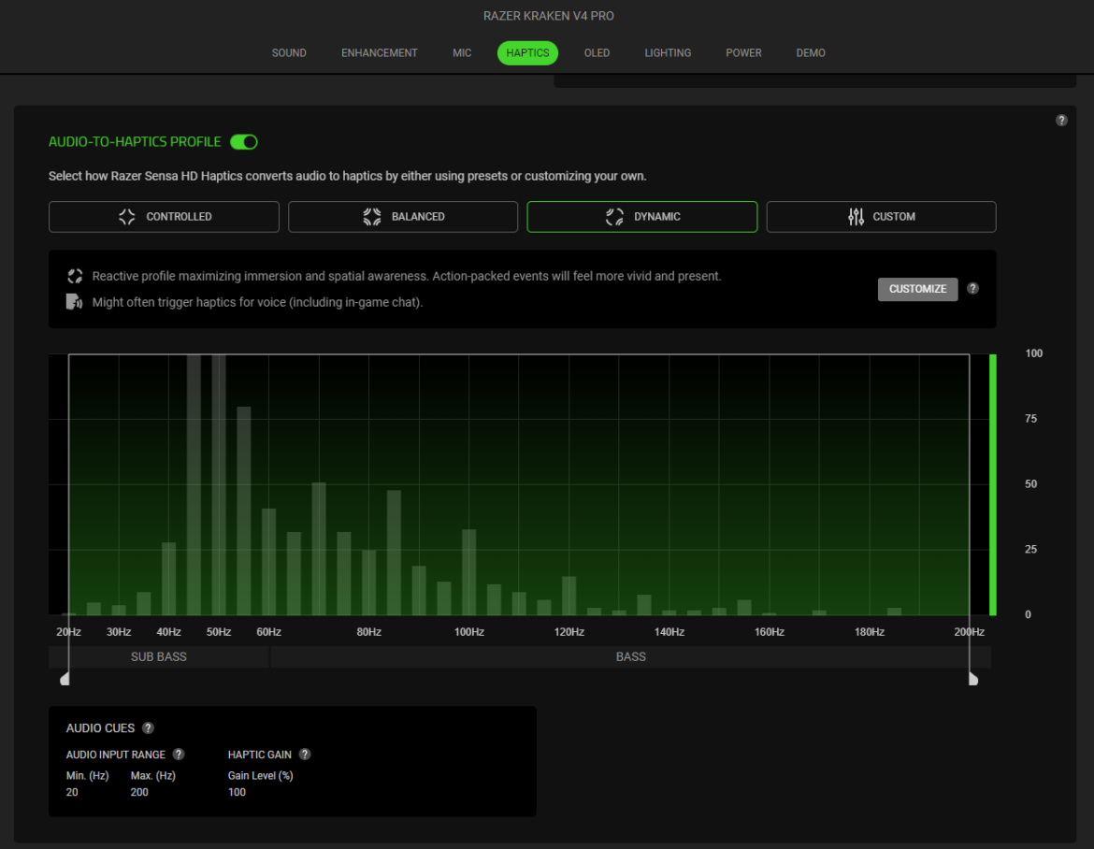Go to the Mic tab
The width and height of the screenshot is (1094, 849).
(x=462, y=53)
